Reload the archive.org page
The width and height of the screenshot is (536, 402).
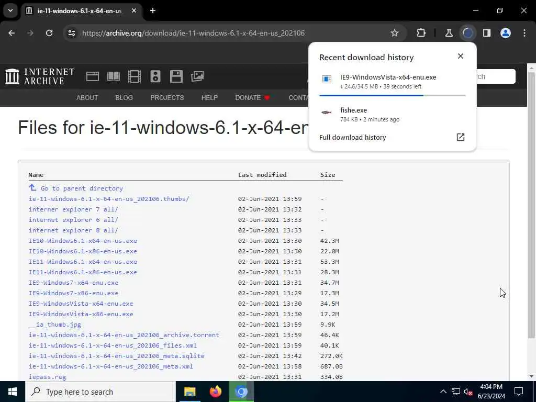(x=49, y=33)
